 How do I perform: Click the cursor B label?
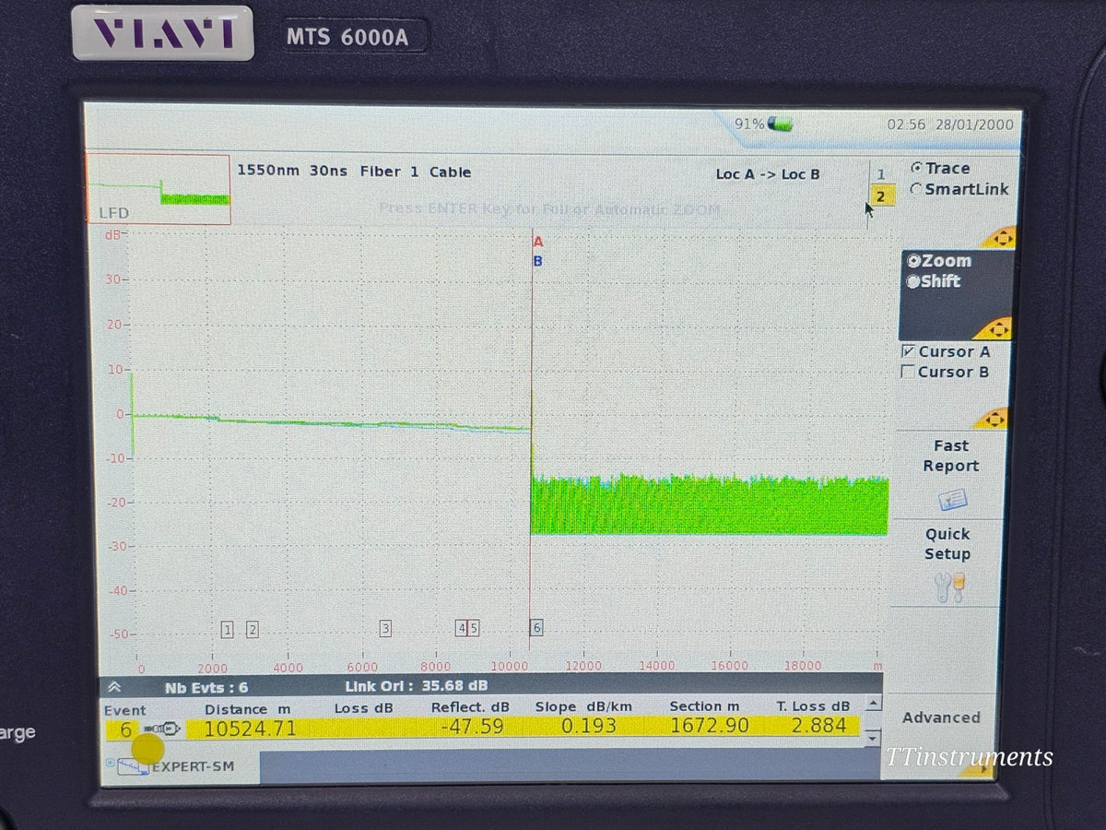click(x=538, y=262)
